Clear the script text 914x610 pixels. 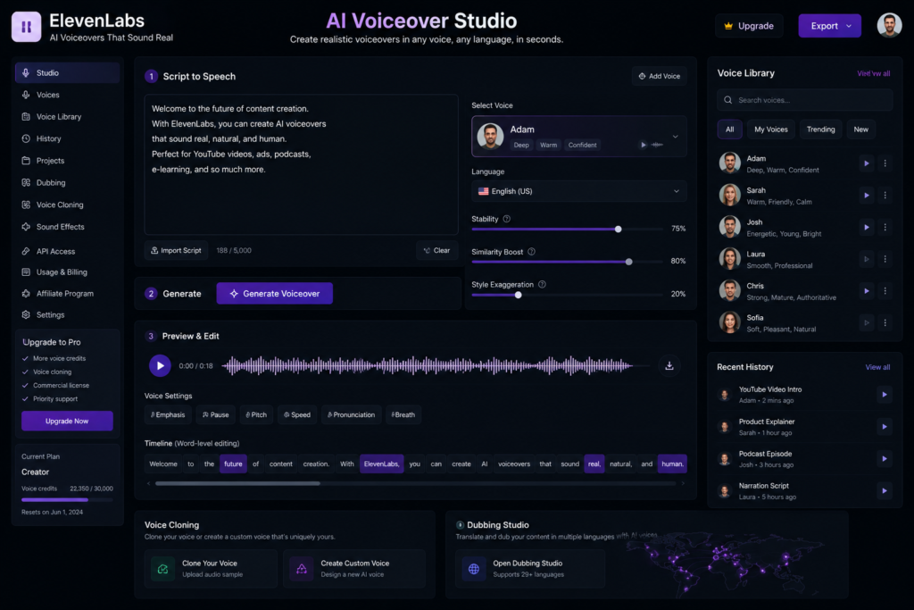coord(436,250)
